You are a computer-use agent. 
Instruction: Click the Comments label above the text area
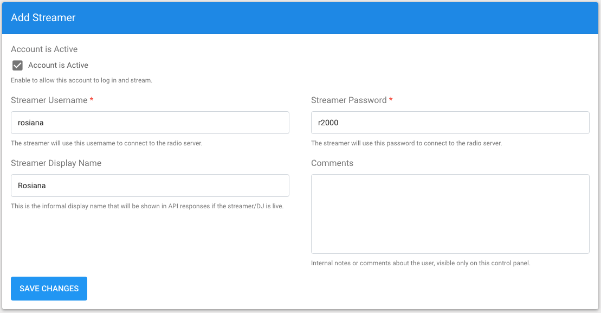click(x=332, y=163)
